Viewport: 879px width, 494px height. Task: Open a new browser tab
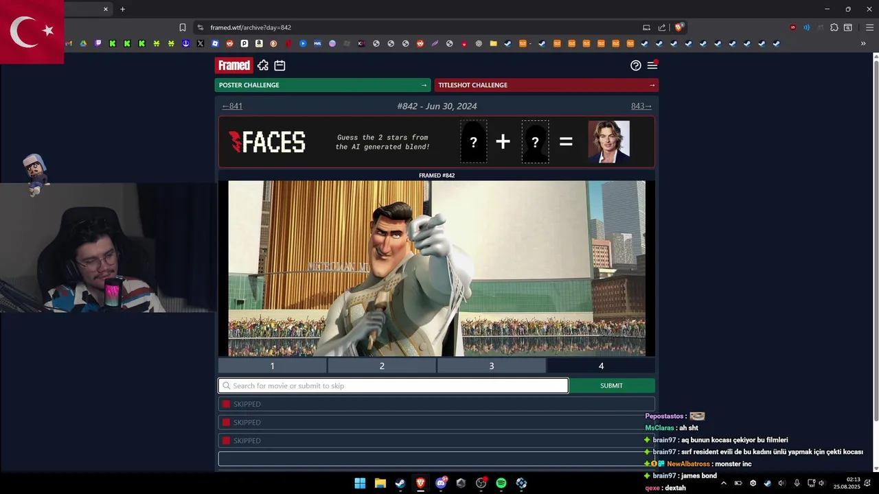pos(123,9)
